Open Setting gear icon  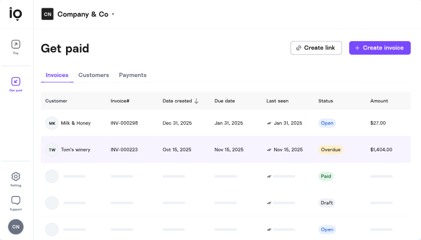point(16,176)
